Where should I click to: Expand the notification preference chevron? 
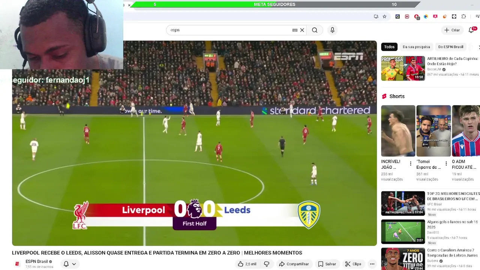coord(74,264)
